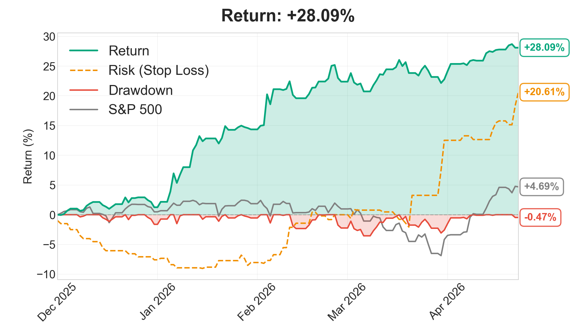The width and height of the screenshot is (576, 329).
Task: Click the 30 tick on y-axis
Action: pyautogui.click(x=49, y=37)
